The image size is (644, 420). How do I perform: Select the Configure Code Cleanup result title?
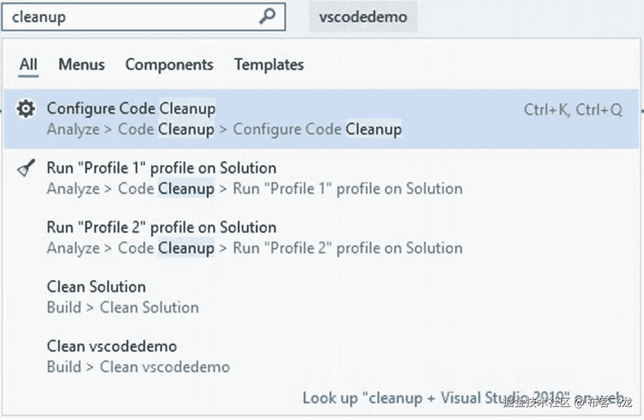(x=131, y=109)
